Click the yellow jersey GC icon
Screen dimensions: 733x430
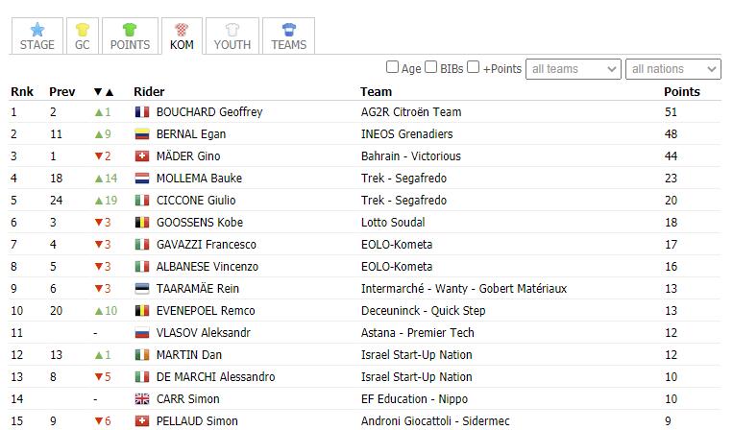click(x=83, y=30)
